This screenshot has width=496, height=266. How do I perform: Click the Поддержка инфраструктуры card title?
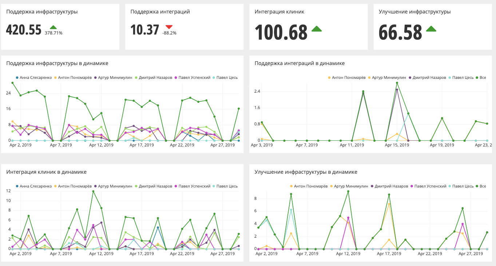(x=42, y=12)
